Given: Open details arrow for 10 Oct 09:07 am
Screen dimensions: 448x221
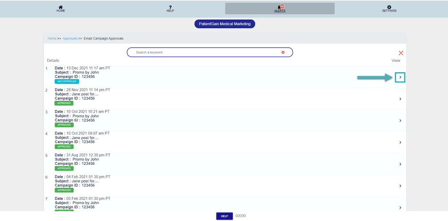Looking at the screenshot, I should click(x=400, y=143).
